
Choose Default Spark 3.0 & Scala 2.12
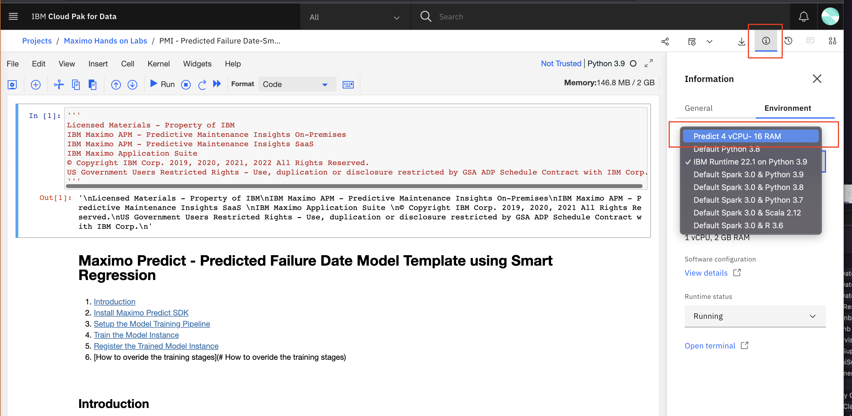click(751, 213)
